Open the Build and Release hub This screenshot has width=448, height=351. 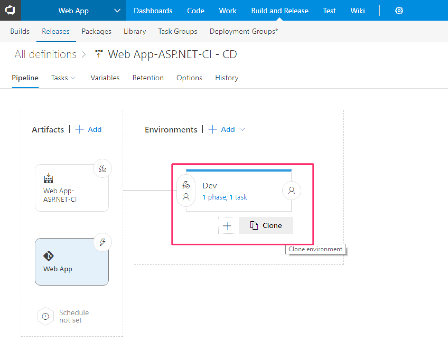(280, 11)
